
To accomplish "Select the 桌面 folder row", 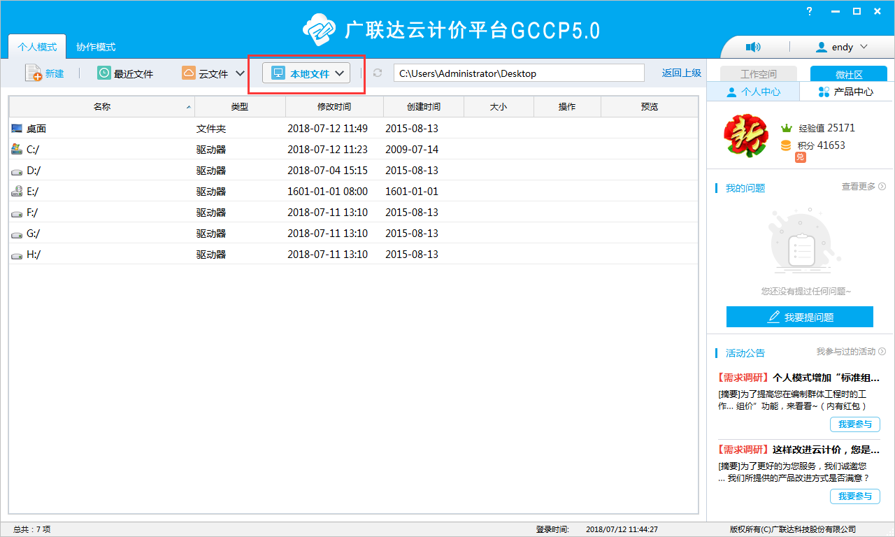I will [353, 129].
